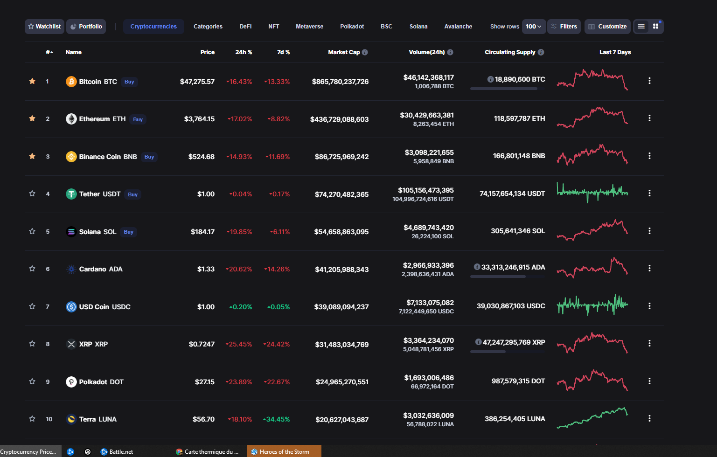
Task: Click the Solana coin logo icon
Action: (x=71, y=232)
